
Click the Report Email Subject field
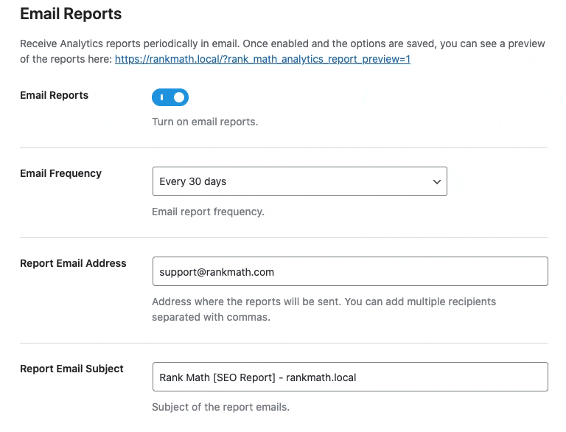click(x=350, y=377)
